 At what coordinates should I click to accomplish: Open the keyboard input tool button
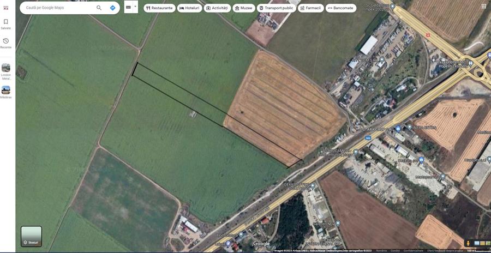(x=128, y=7)
